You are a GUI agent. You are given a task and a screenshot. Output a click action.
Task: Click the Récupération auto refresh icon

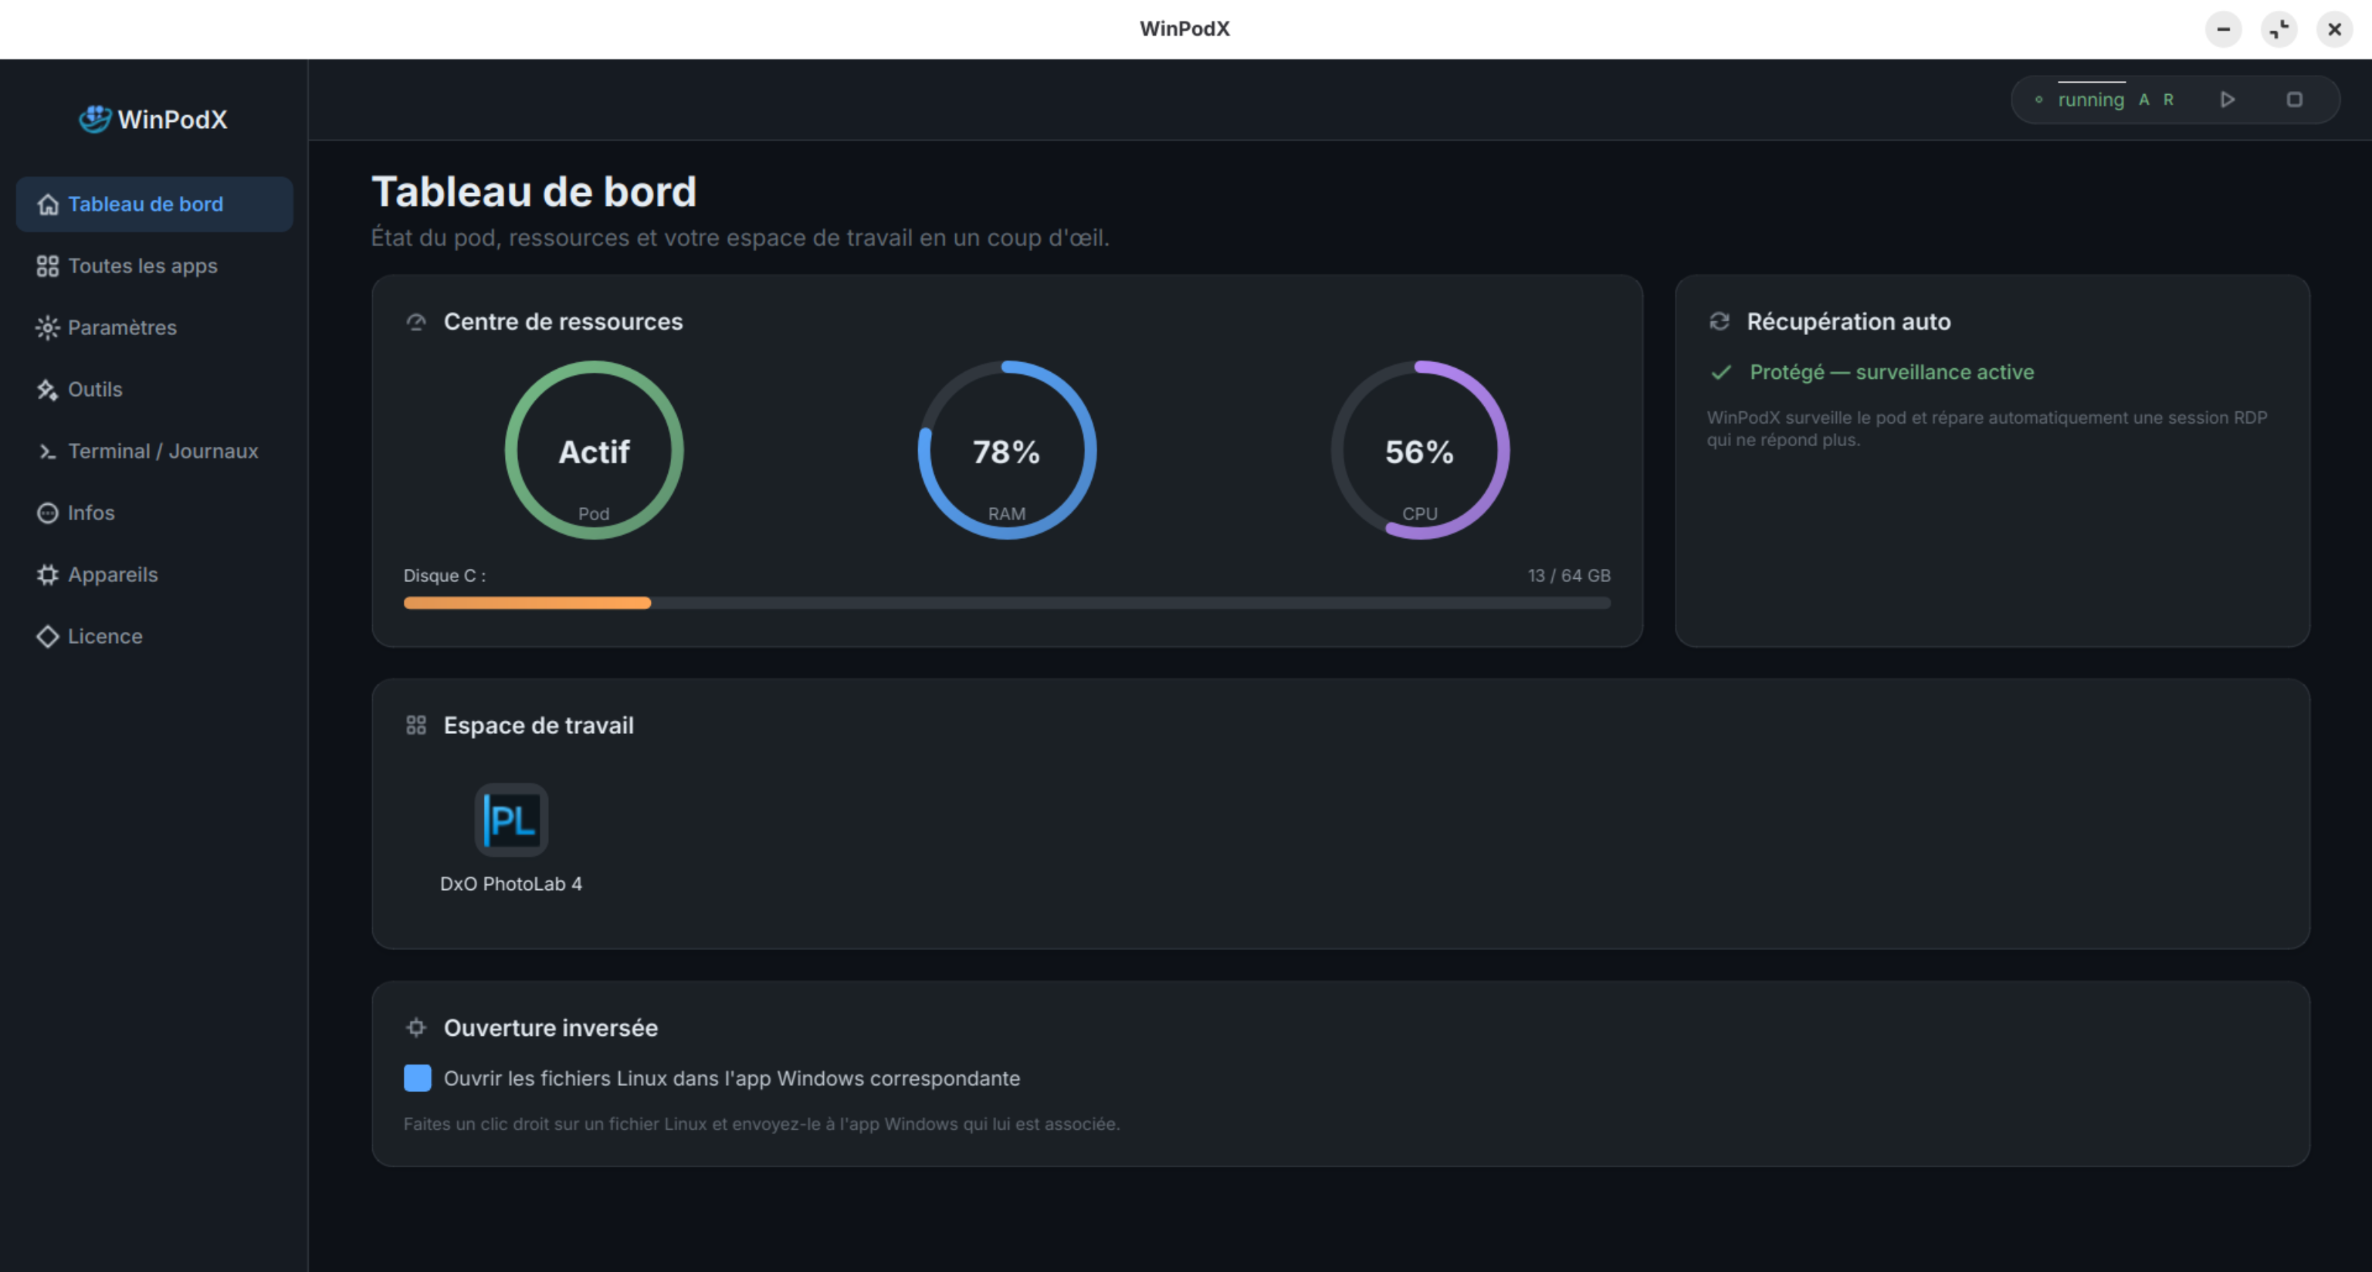point(1719,321)
